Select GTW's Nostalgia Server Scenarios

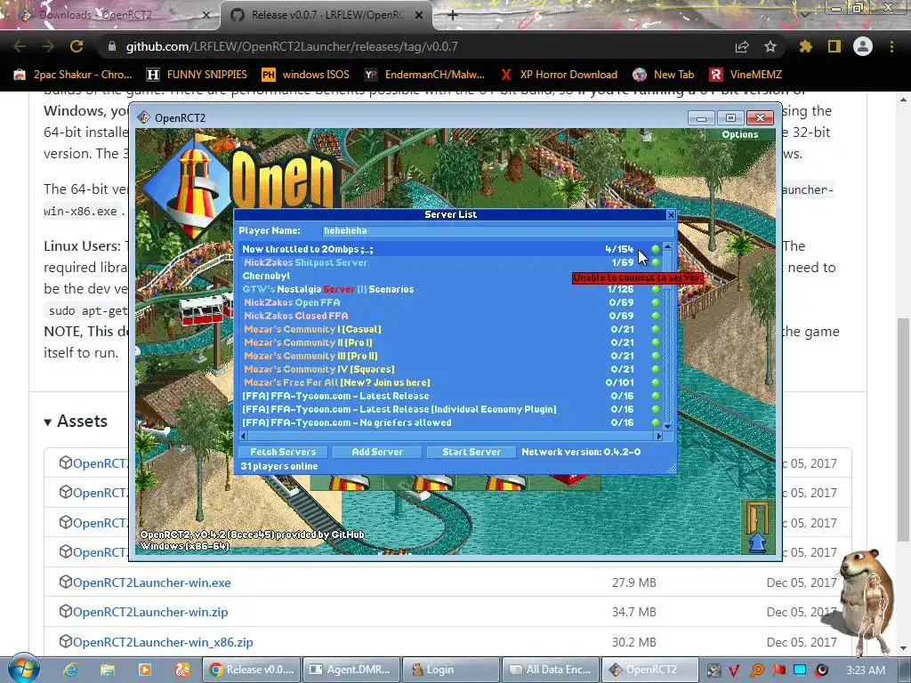click(451, 289)
